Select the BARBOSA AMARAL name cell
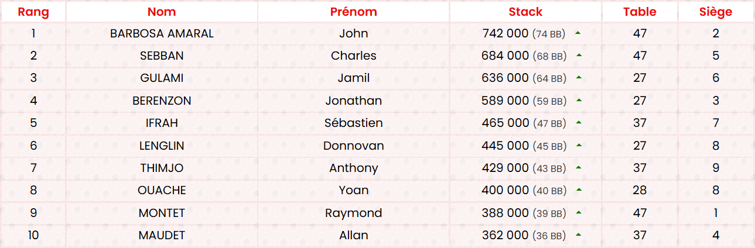Screen dimensions: 755x248 coord(162,33)
